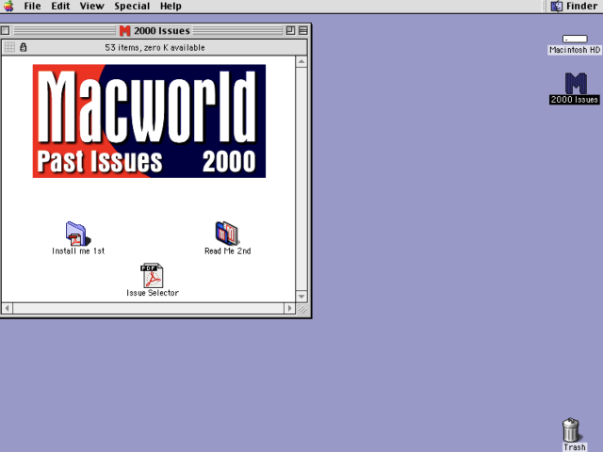The height and width of the screenshot is (452, 603).
Task: Click the Macworld Past Issues 2000 banner
Action: pyautogui.click(x=149, y=121)
